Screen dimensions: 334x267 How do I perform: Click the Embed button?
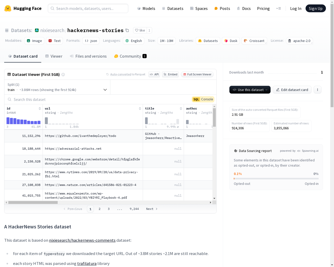pyautogui.click(x=170, y=74)
